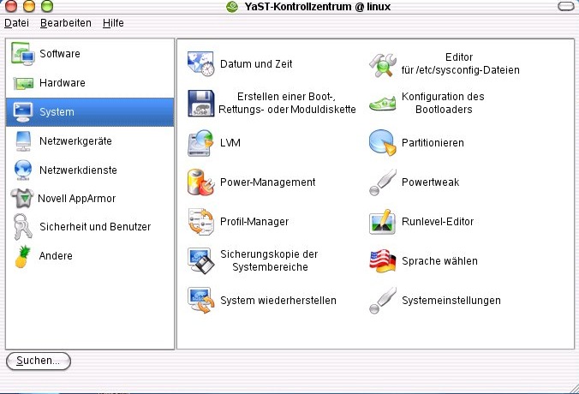
Task: Open the Systemeinstellungen wrench icon
Action: click(383, 300)
